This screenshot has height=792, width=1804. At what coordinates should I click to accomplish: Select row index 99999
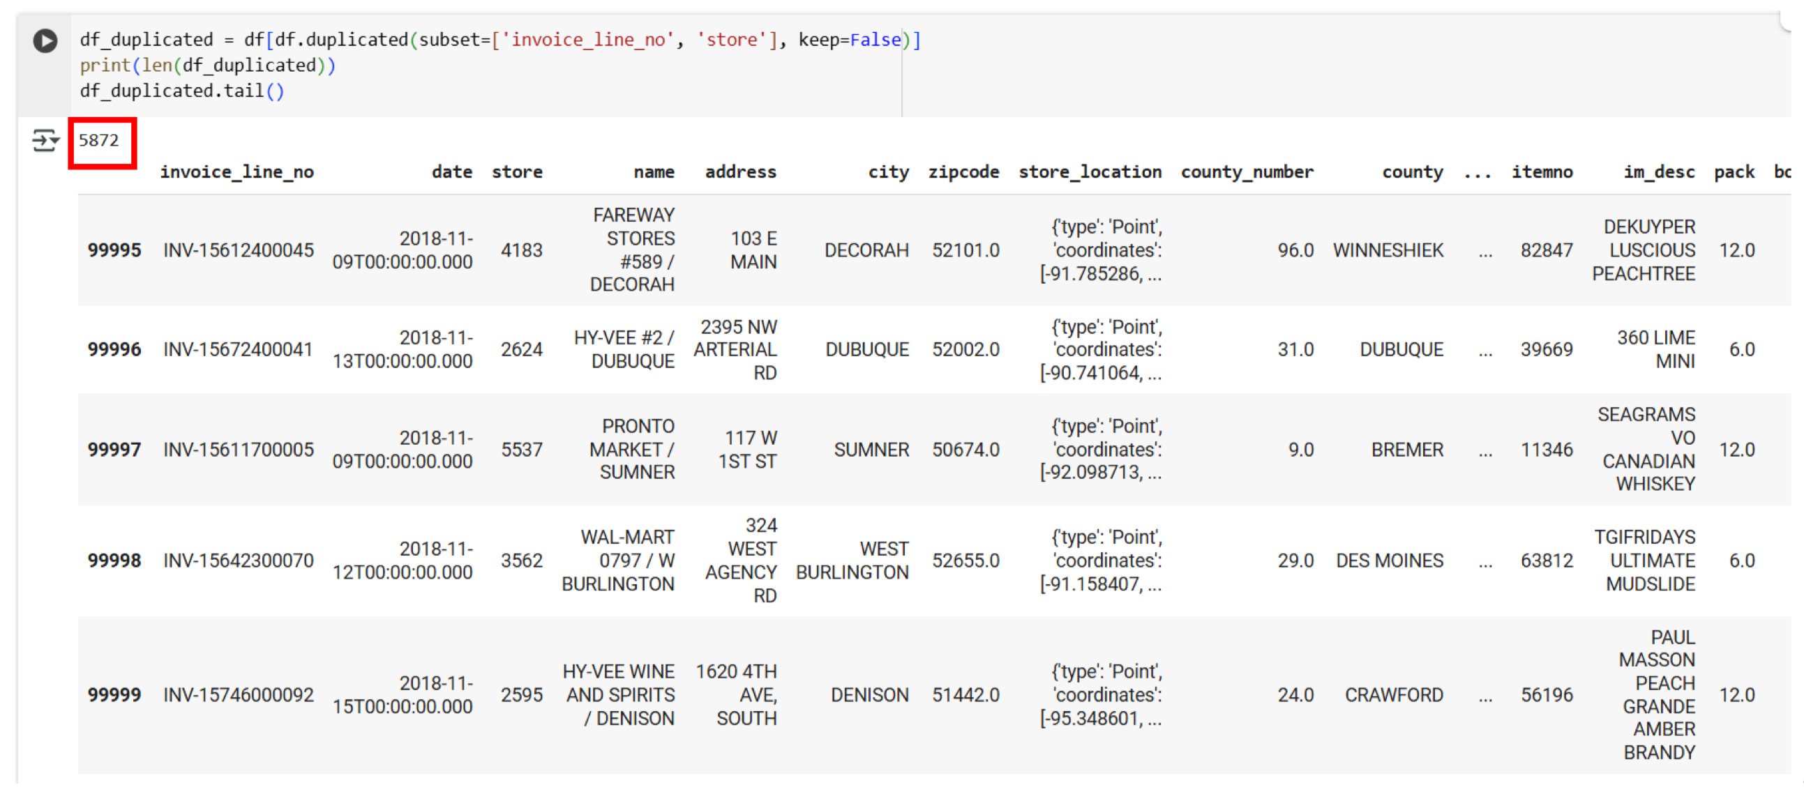point(114,695)
